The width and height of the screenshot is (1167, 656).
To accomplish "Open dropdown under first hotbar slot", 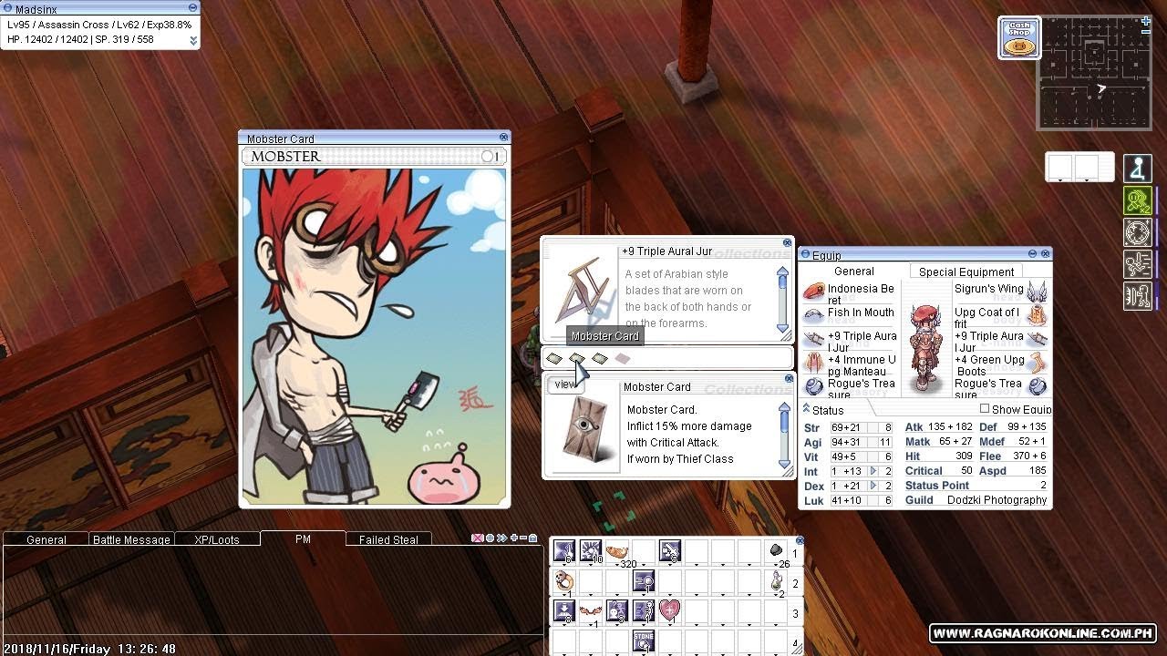I will click(x=564, y=566).
